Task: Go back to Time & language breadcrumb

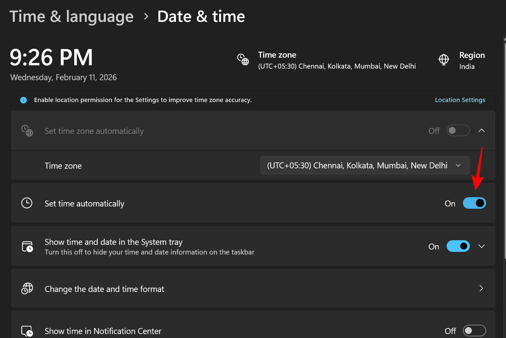Action: pos(72,17)
